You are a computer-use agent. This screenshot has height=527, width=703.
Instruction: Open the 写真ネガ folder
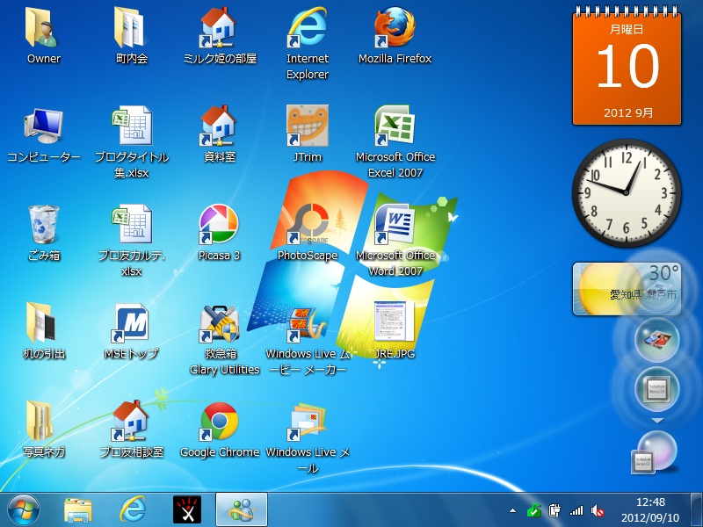pyautogui.click(x=43, y=430)
